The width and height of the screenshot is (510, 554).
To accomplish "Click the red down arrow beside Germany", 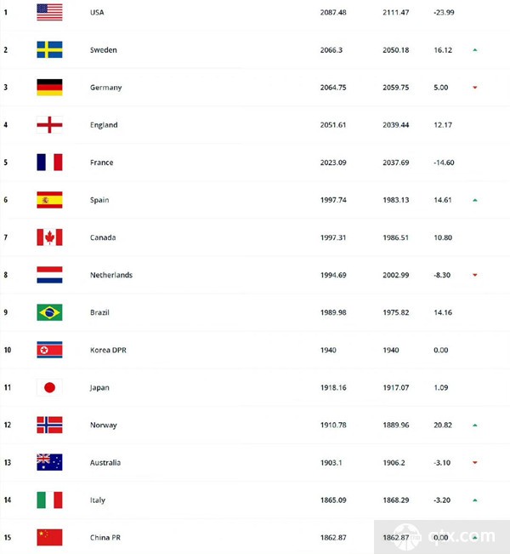I will point(474,88).
